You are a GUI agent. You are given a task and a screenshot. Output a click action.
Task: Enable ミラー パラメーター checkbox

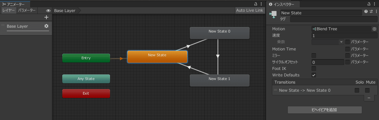pyautogui.click(x=348, y=56)
